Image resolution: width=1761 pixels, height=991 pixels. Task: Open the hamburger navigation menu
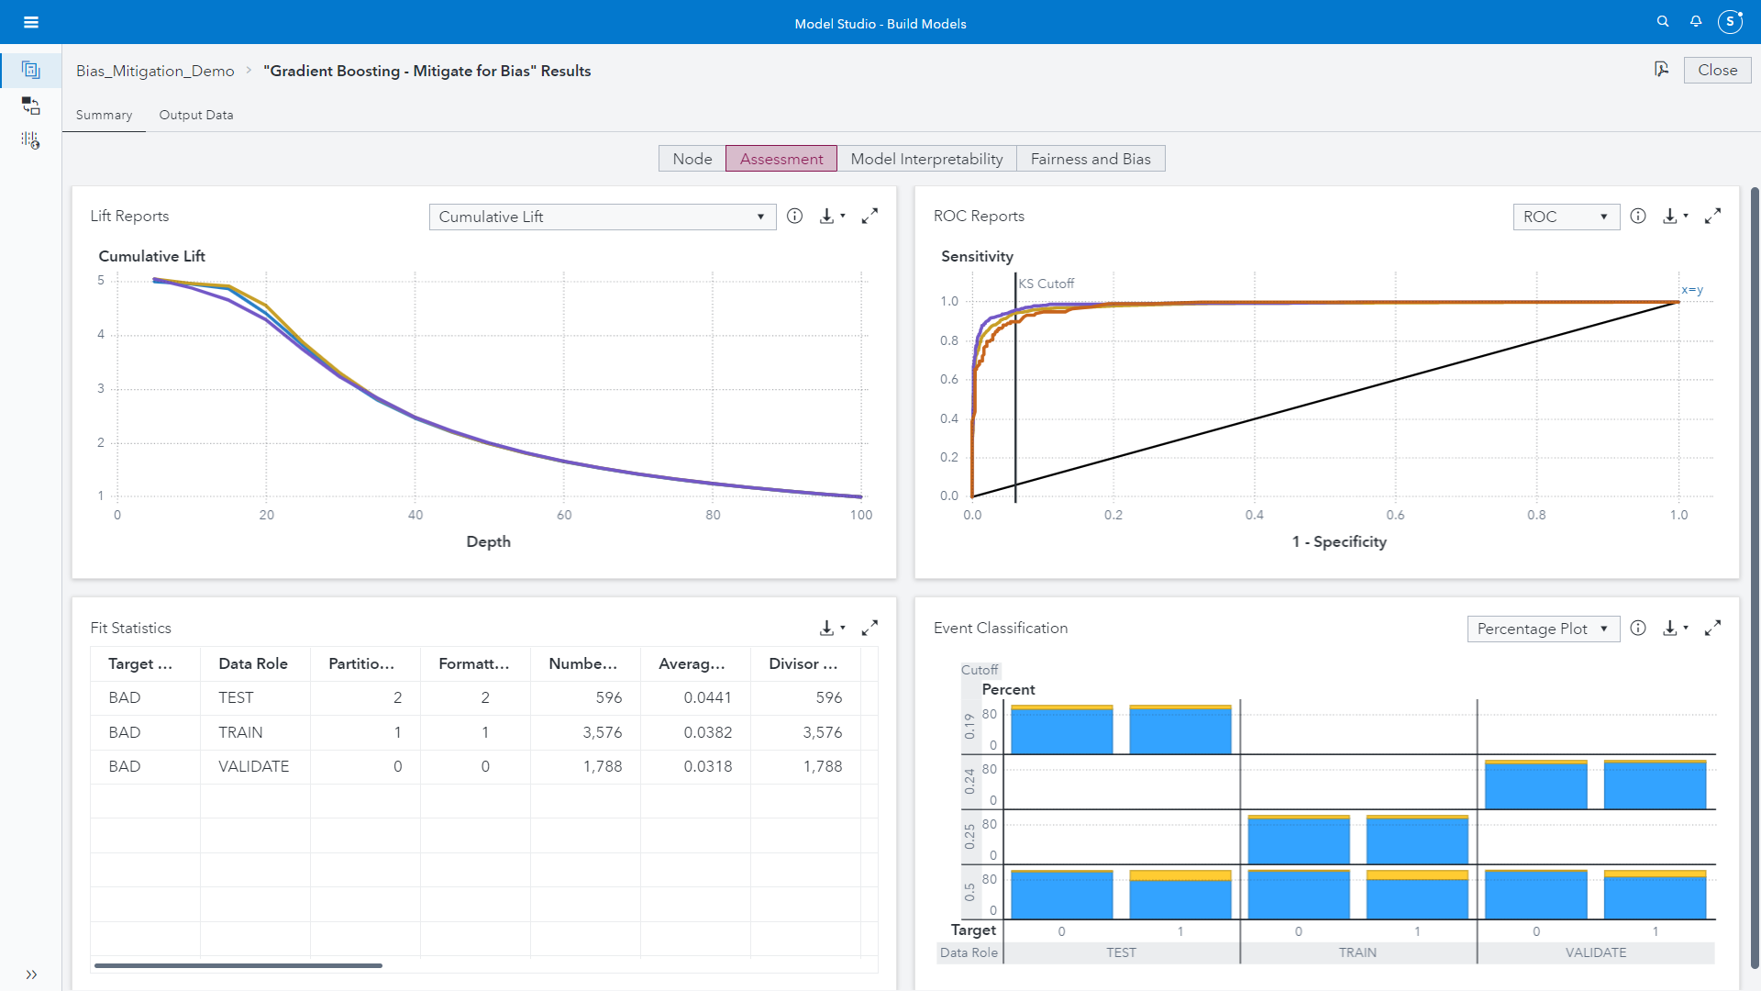pyautogui.click(x=31, y=22)
